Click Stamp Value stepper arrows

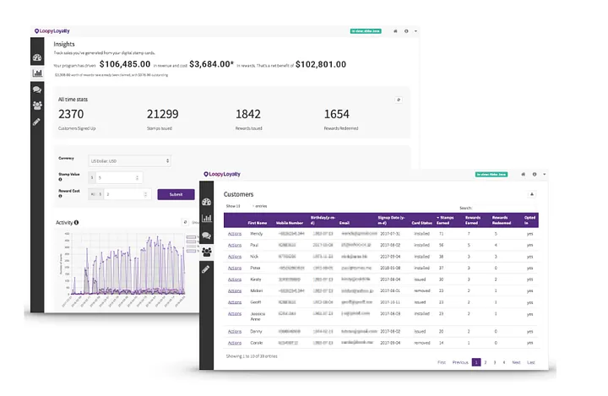coord(138,177)
